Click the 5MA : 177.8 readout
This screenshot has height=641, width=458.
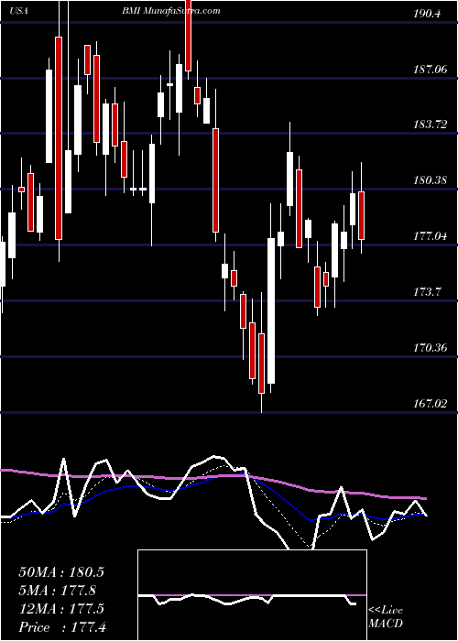pos(57,591)
